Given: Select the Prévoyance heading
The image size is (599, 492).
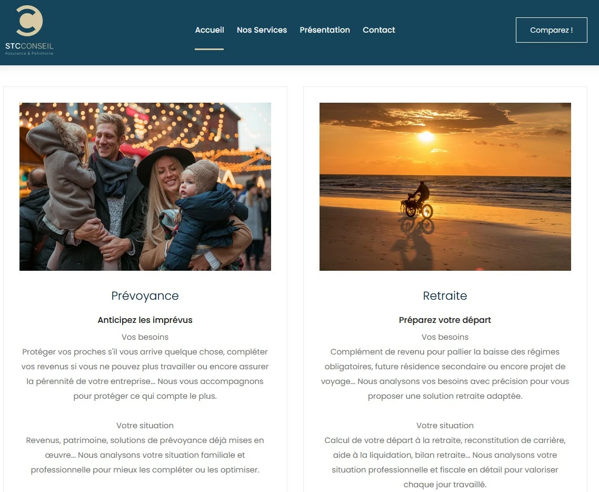Looking at the screenshot, I should 145,296.
